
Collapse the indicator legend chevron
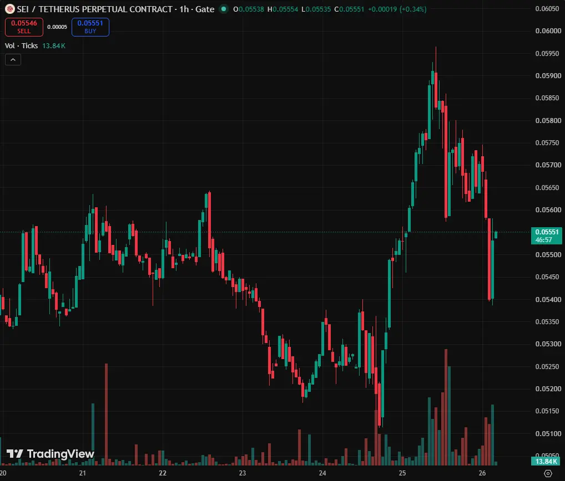13,60
